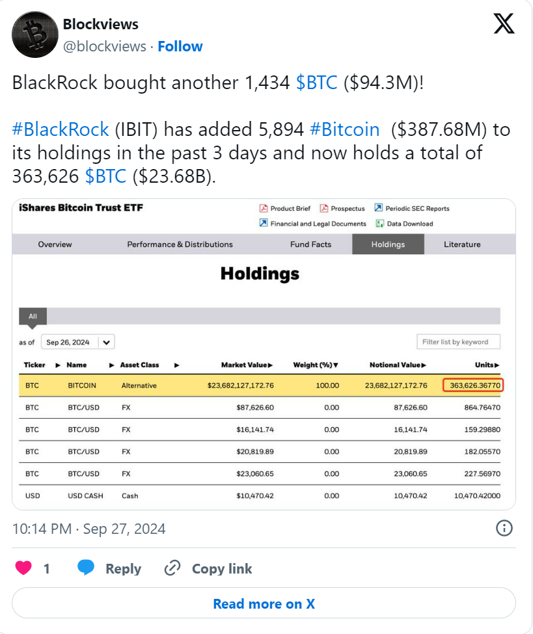
Task: Open the Blockviews profile avatar
Action: (x=35, y=34)
